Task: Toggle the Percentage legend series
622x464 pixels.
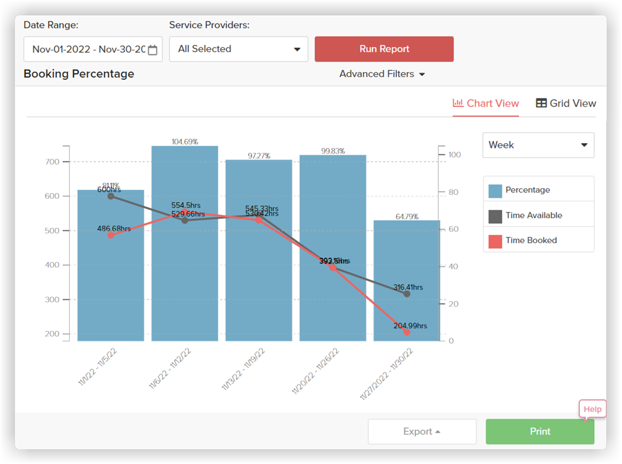Action: click(538, 190)
